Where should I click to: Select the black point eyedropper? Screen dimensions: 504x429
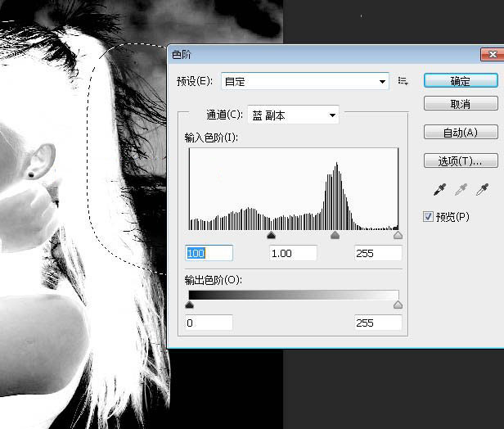439,190
